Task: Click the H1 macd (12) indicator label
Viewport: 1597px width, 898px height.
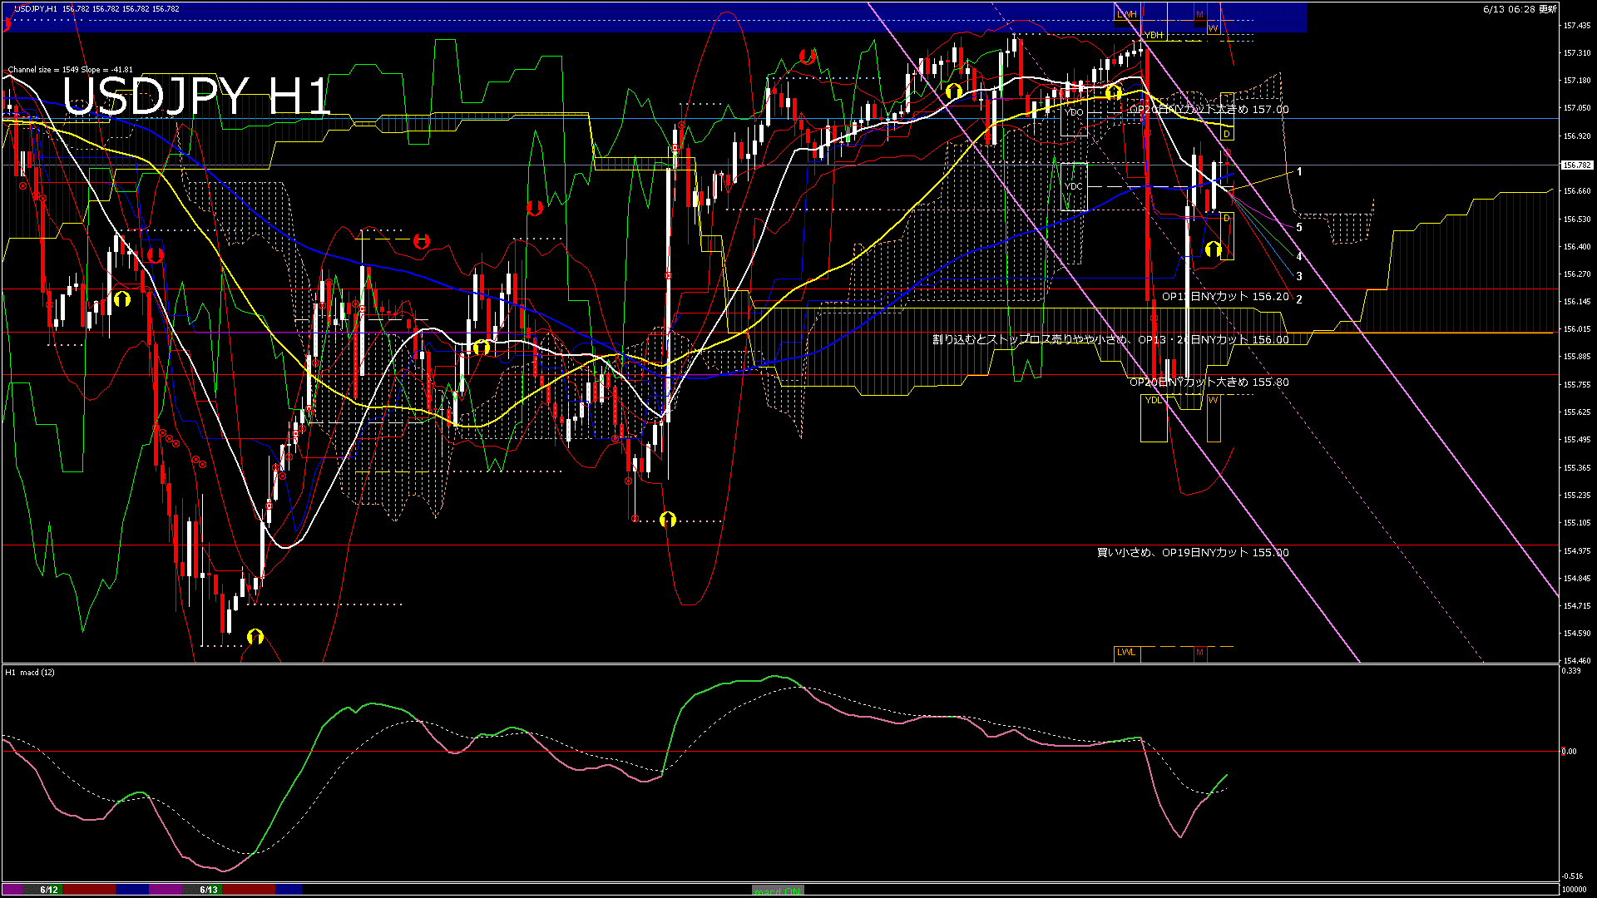Action: pyautogui.click(x=30, y=672)
